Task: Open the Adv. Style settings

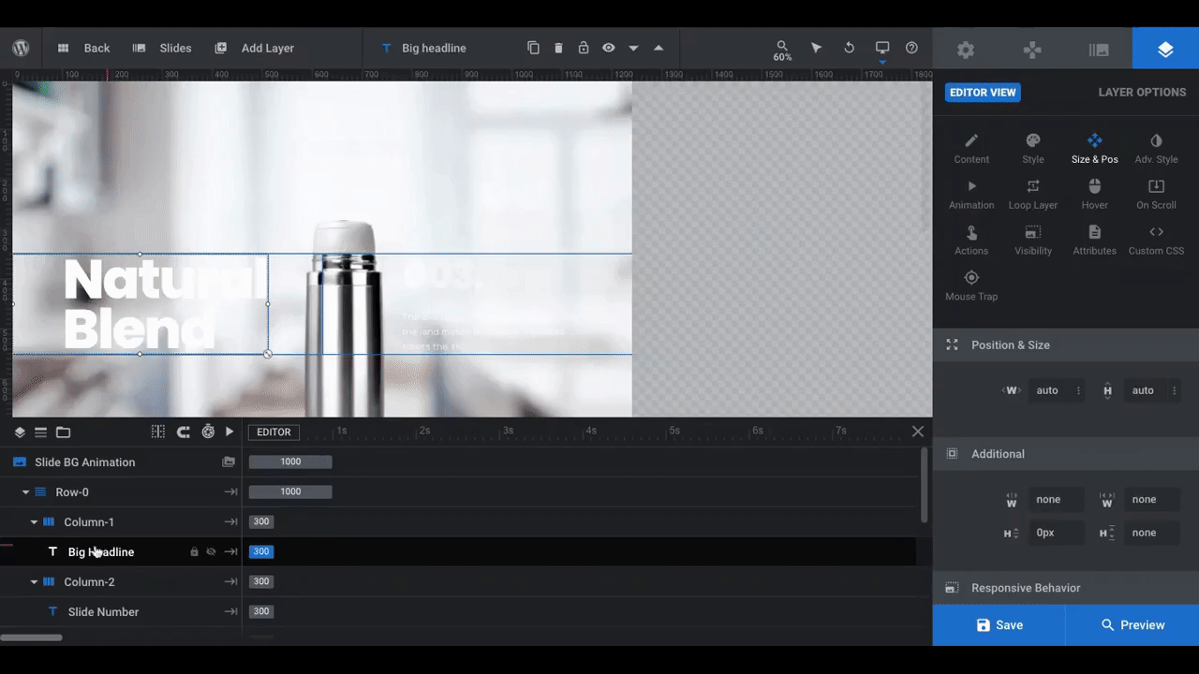Action: pyautogui.click(x=1156, y=148)
